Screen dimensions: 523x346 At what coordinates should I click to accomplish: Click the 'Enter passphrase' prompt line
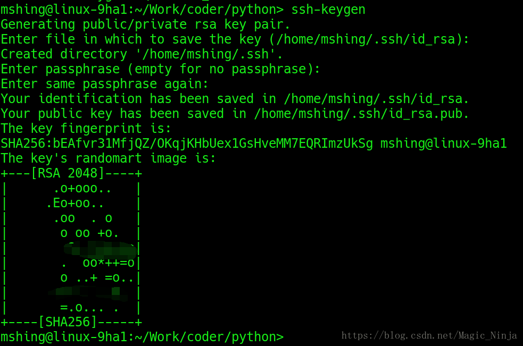(x=161, y=69)
